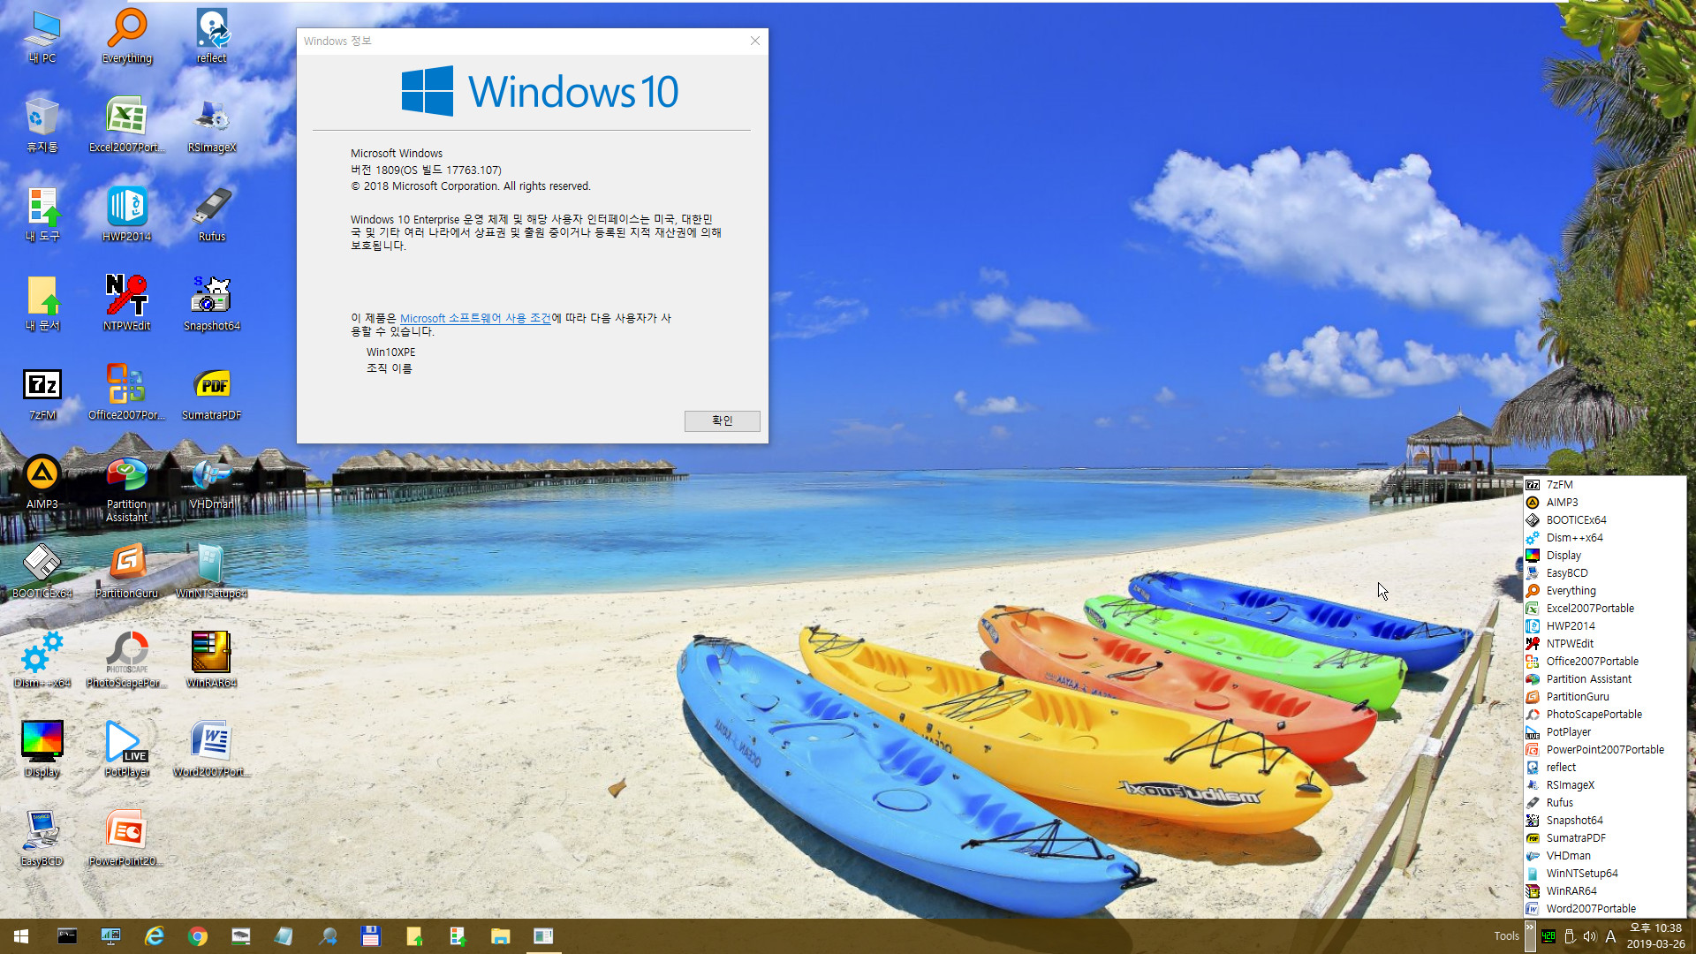Open the PhotoScapePortable desktop icon

click(126, 661)
